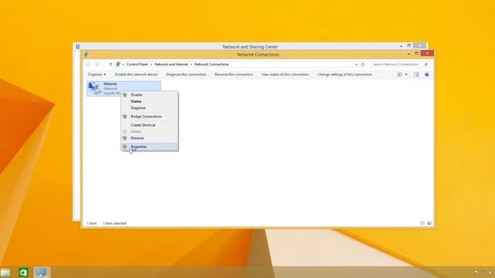The image size is (495, 278).
Task: Switch to large icons view in status bar
Action: [429, 223]
